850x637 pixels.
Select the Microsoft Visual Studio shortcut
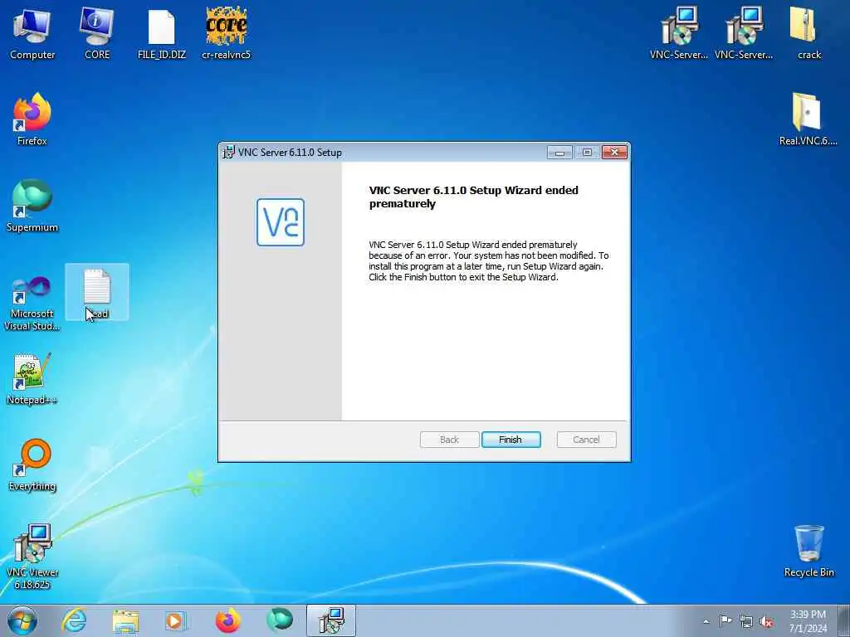32,304
